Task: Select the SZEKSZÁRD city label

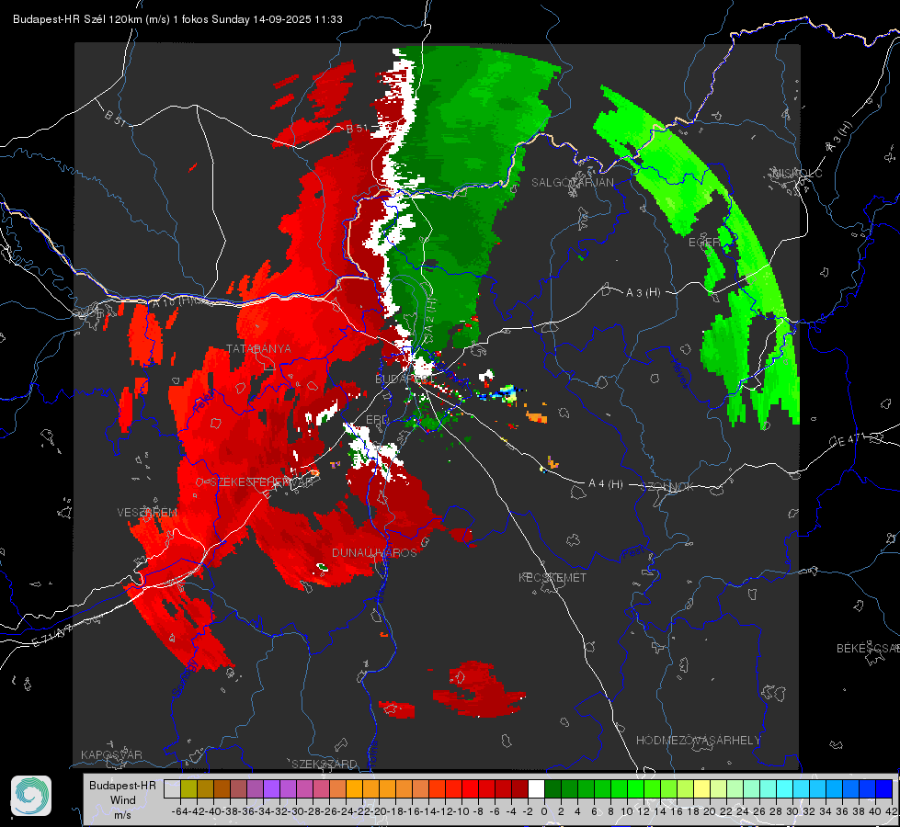Action: (x=325, y=764)
